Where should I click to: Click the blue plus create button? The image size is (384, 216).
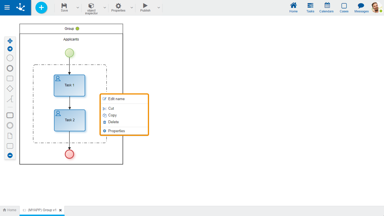41,8
